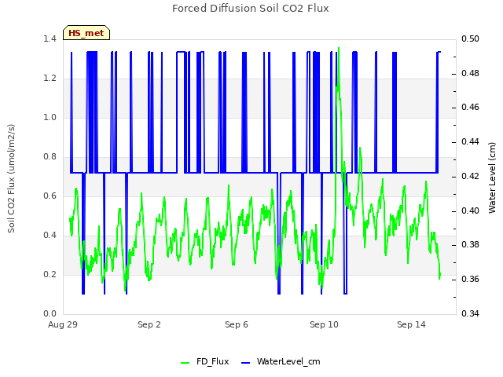The height and width of the screenshot is (377, 503).
Task: Click the 0.40 tick on the right axis
Action: pyautogui.click(x=470, y=210)
